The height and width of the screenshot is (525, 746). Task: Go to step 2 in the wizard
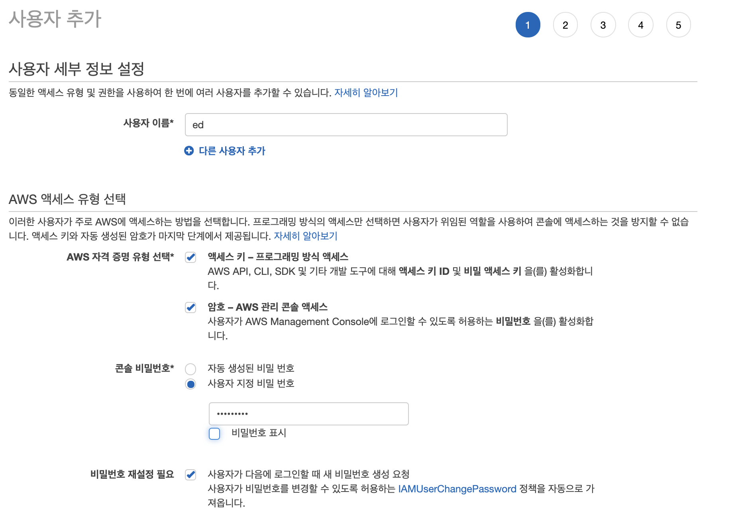[x=565, y=25]
